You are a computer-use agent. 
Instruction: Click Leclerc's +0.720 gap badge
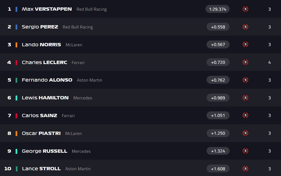point(218,62)
